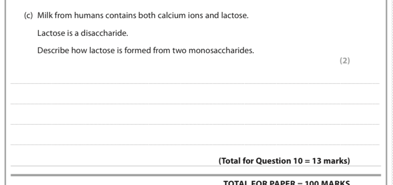Screen dimensions: 393x185
Task: Click the fourth dotted answer line
Action: [195, 145]
